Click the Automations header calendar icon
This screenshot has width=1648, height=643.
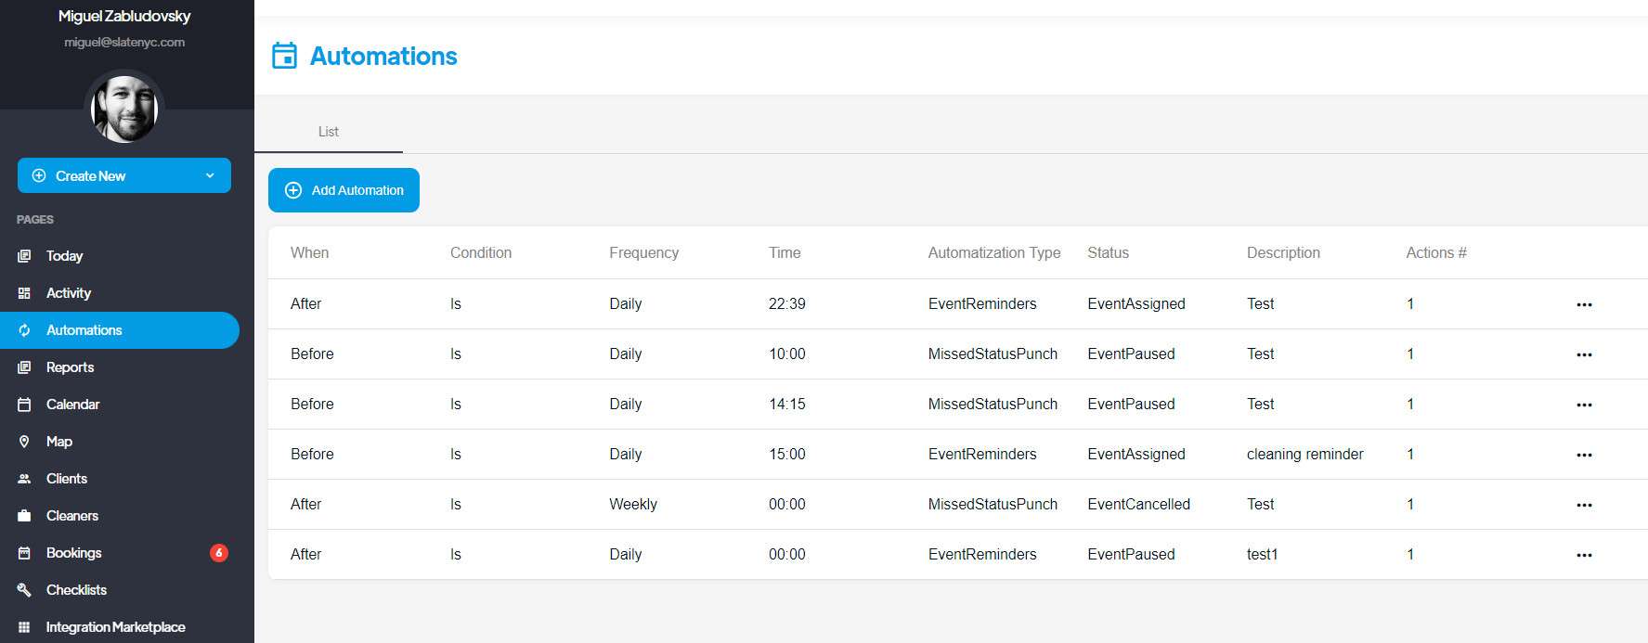[x=284, y=56]
